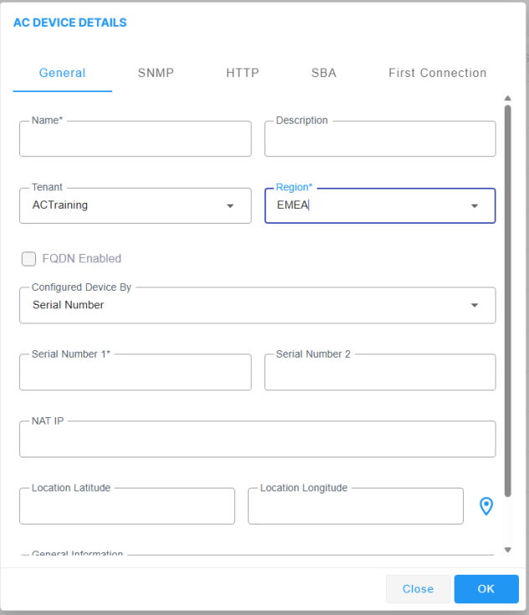529x615 pixels.
Task: Enable the FQDN Enabled checkbox
Action: coord(28,259)
